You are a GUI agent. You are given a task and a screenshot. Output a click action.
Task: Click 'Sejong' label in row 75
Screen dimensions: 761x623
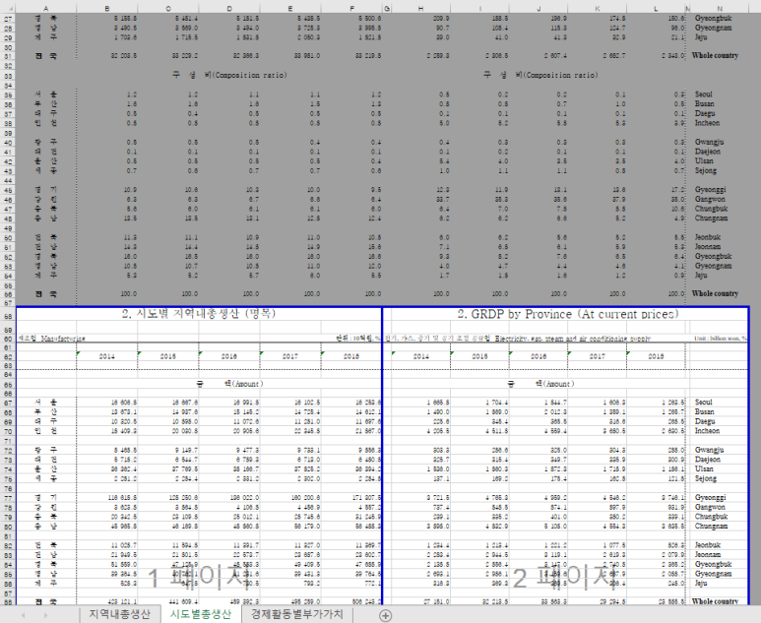tap(706, 478)
